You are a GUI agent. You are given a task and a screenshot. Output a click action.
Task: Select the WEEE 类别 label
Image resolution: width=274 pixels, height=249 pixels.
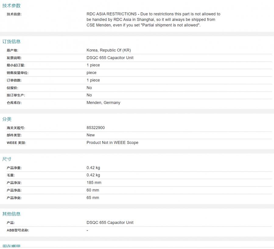[x=16, y=143]
